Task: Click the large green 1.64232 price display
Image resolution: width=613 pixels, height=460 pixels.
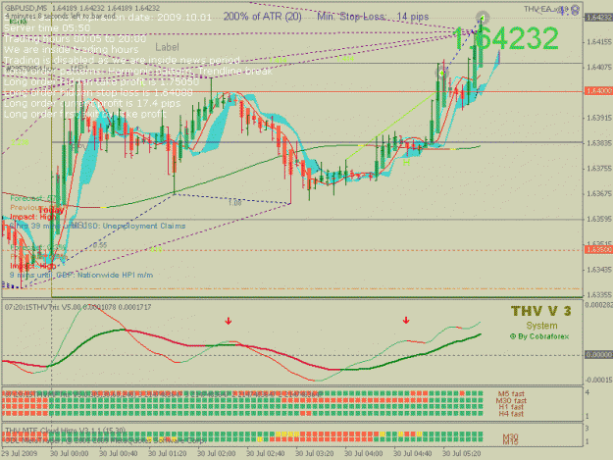Action: [506, 38]
